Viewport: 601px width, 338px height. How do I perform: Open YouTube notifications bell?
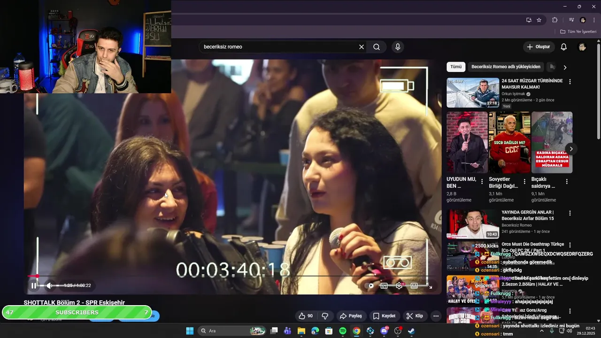(x=564, y=47)
